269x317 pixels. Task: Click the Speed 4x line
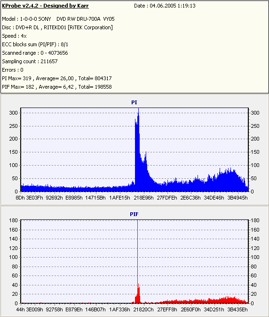pos(14,36)
